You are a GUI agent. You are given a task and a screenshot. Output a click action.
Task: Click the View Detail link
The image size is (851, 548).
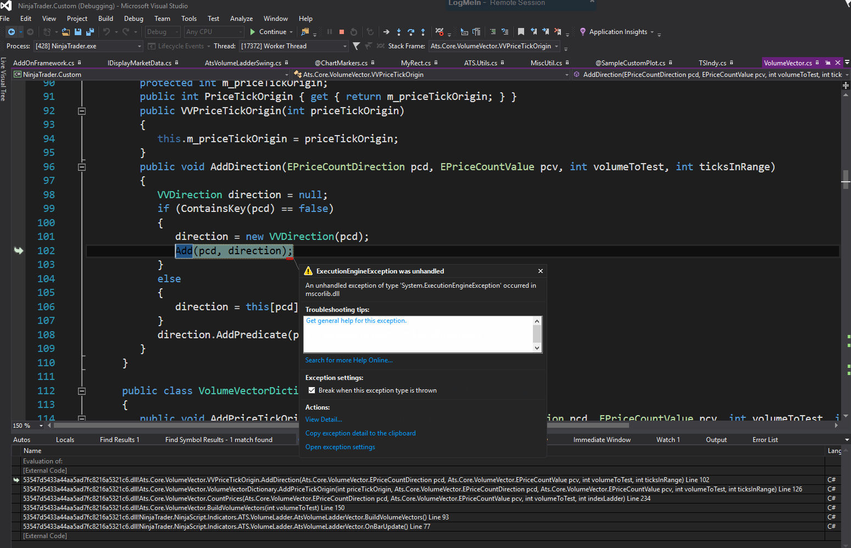coord(324,420)
